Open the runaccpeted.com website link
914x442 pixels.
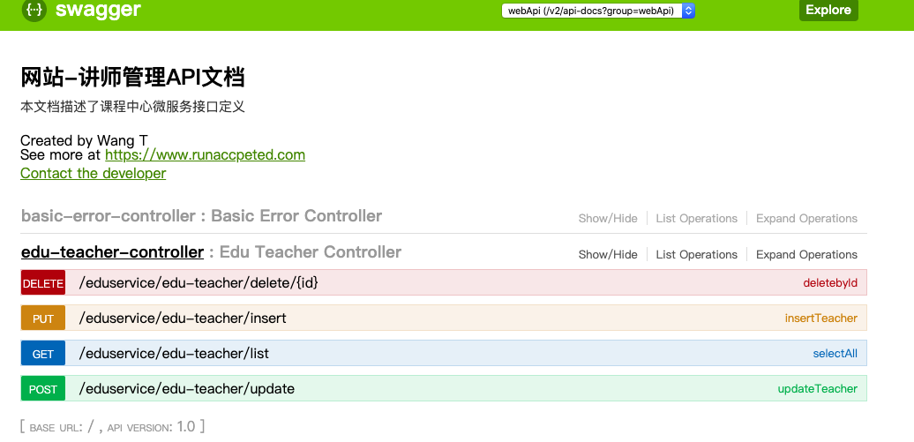(205, 155)
